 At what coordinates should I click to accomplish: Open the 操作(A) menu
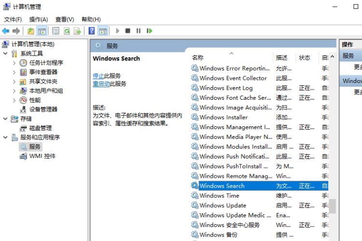(x=39, y=19)
